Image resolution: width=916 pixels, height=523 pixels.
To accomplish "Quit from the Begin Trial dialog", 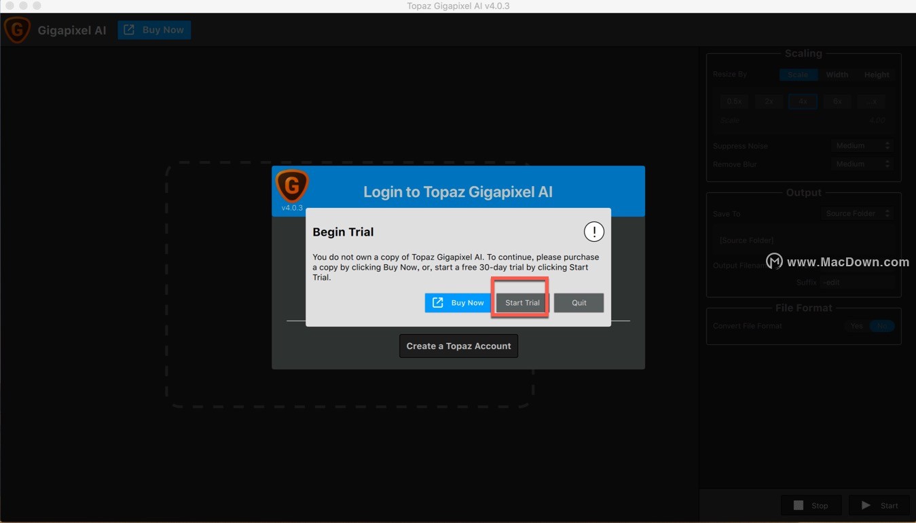I will (x=579, y=303).
